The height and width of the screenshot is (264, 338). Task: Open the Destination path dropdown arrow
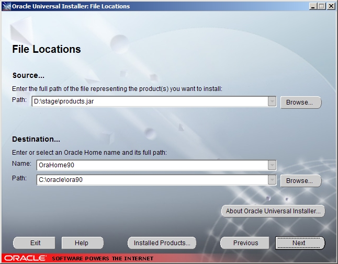[272, 180]
